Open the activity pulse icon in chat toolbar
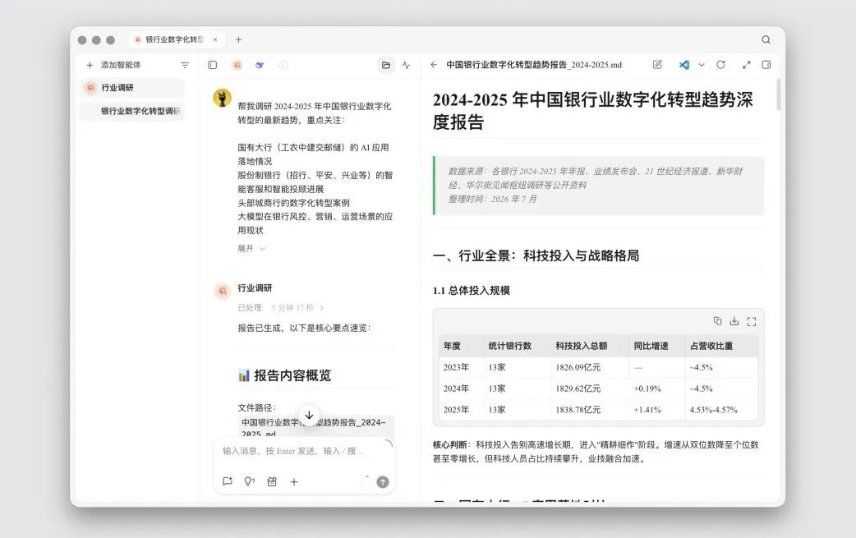This screenshot has width=856, height=538. (x=406, y=65)
